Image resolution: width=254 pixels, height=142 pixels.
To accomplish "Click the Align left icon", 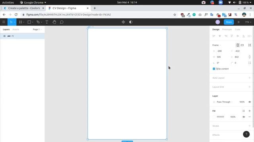I will [x=214, y=36].
